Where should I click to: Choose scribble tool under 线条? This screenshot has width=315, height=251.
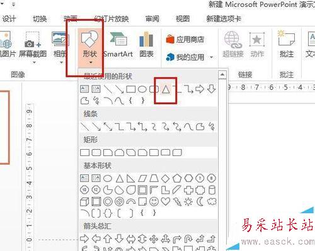212,126
